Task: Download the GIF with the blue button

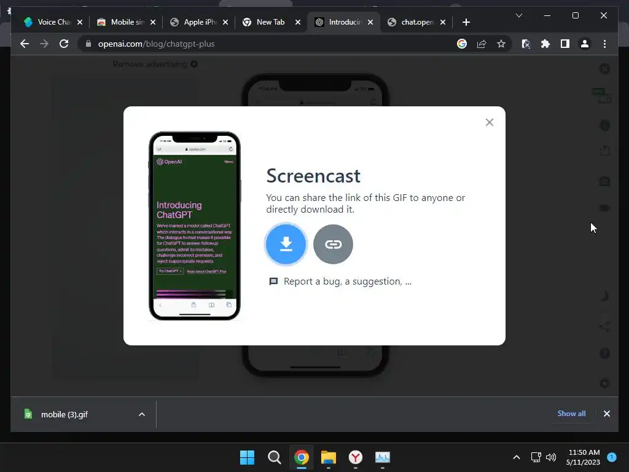Action: (x=286, y=244)
